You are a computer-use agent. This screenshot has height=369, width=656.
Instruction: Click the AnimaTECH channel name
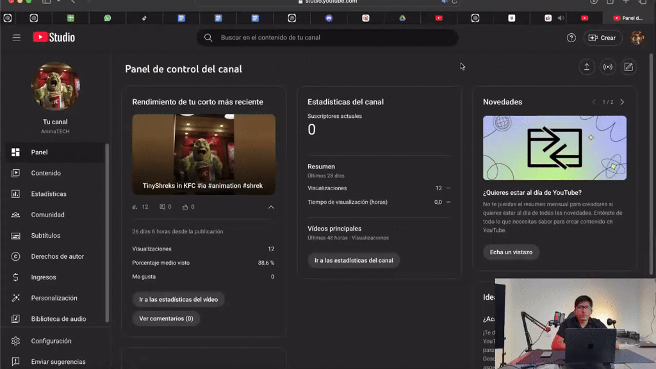pyautogui.click(x=55, y=131)
